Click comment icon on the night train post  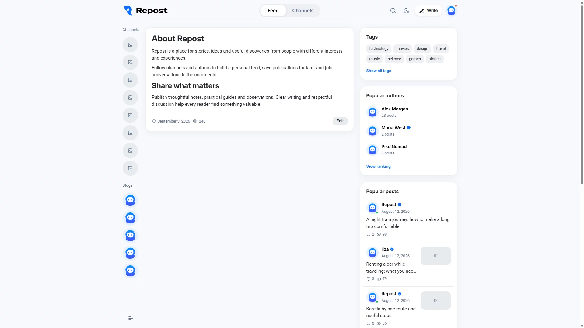(x=368, y=234)
